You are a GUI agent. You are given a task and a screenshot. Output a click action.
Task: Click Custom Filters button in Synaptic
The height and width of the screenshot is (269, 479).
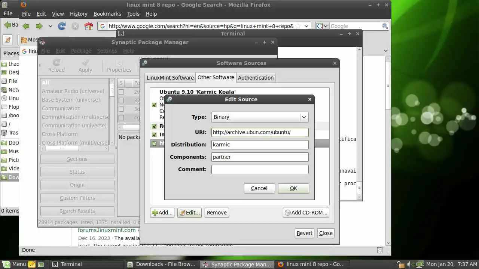[77, 198]
